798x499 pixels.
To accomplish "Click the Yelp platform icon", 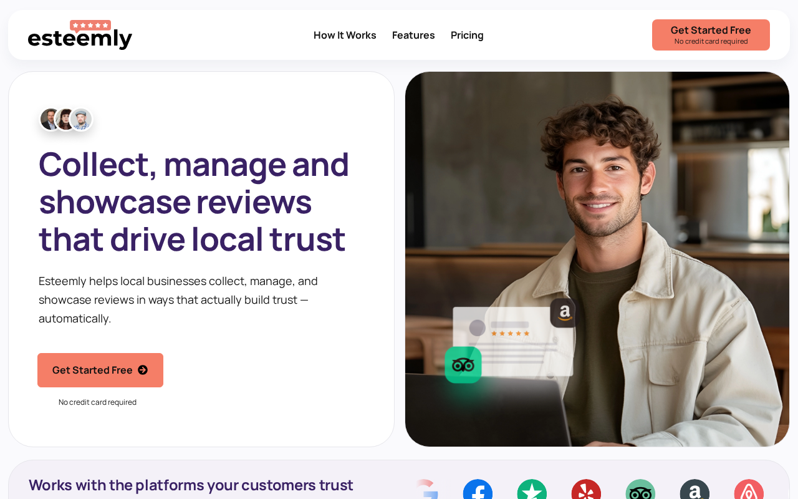I will coord(586,490).
